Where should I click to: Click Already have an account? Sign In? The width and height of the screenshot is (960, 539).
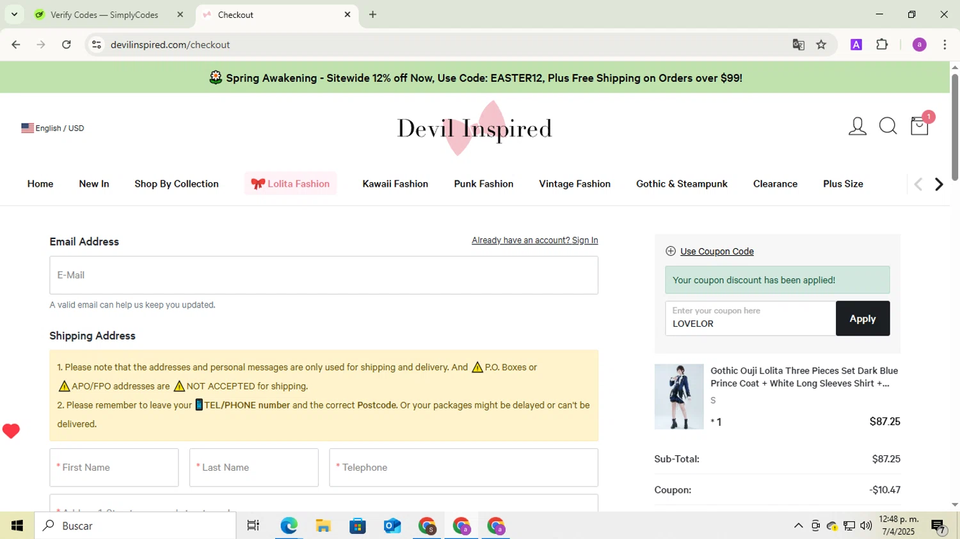535,240
